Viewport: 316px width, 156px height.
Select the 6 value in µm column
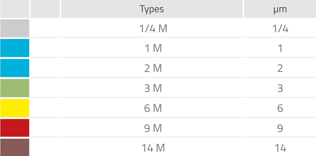tap(280, 109)
